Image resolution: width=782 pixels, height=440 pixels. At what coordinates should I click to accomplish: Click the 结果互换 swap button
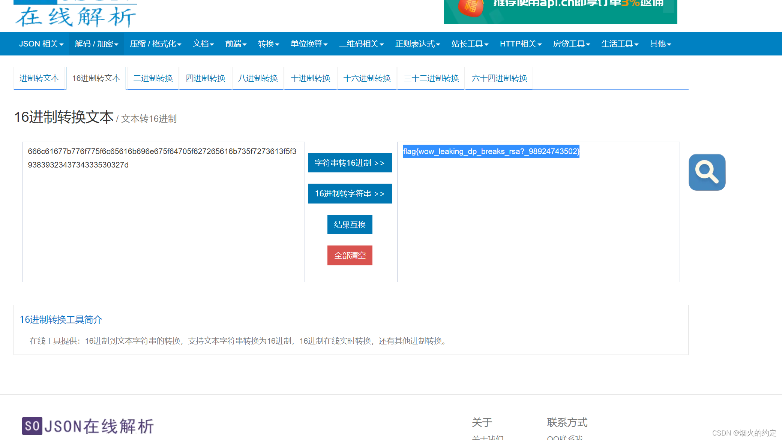coord(350,224)
